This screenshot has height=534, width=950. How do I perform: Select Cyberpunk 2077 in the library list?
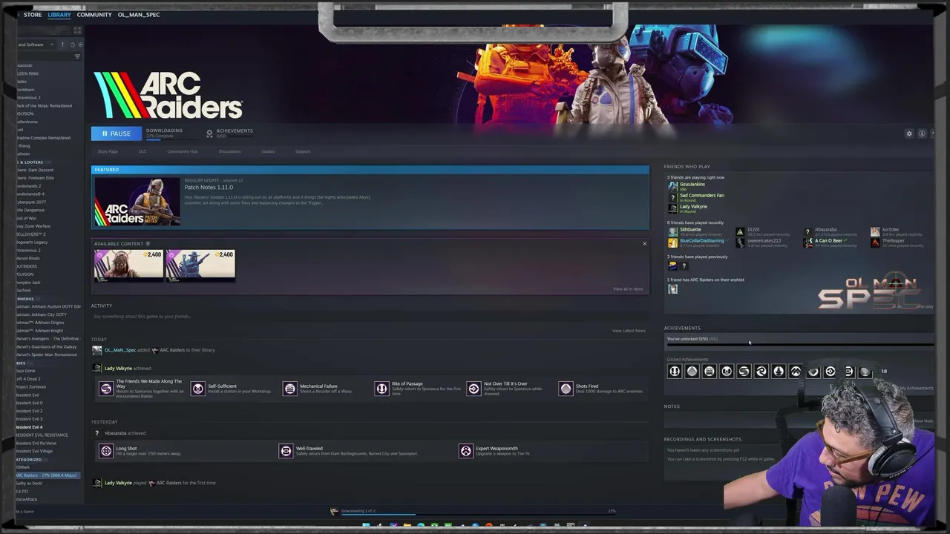[31, 202]
